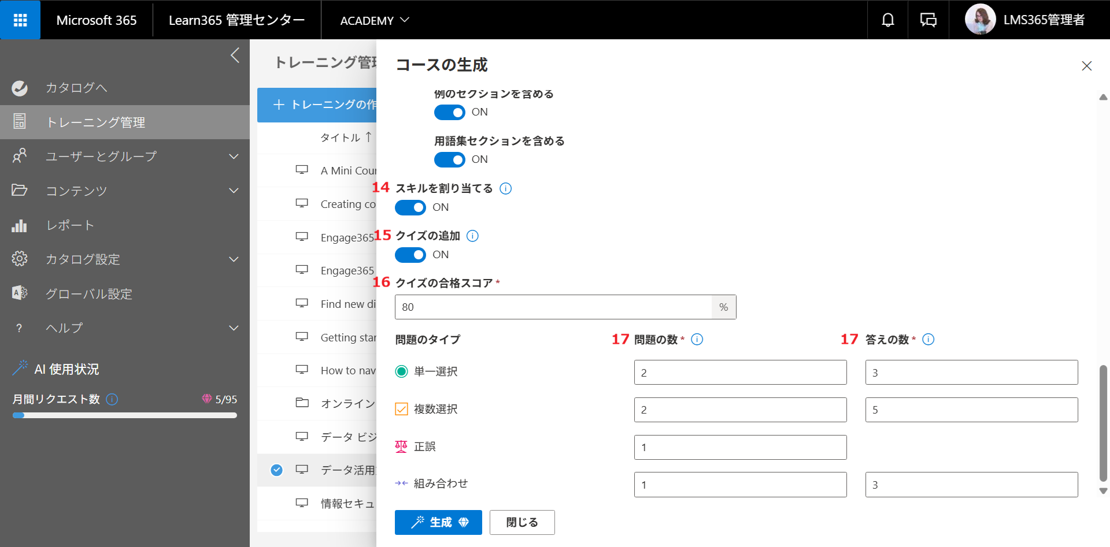
Task: Click info icon beside 答えの数
Action: pyautogui.click(x=928, y=339)
